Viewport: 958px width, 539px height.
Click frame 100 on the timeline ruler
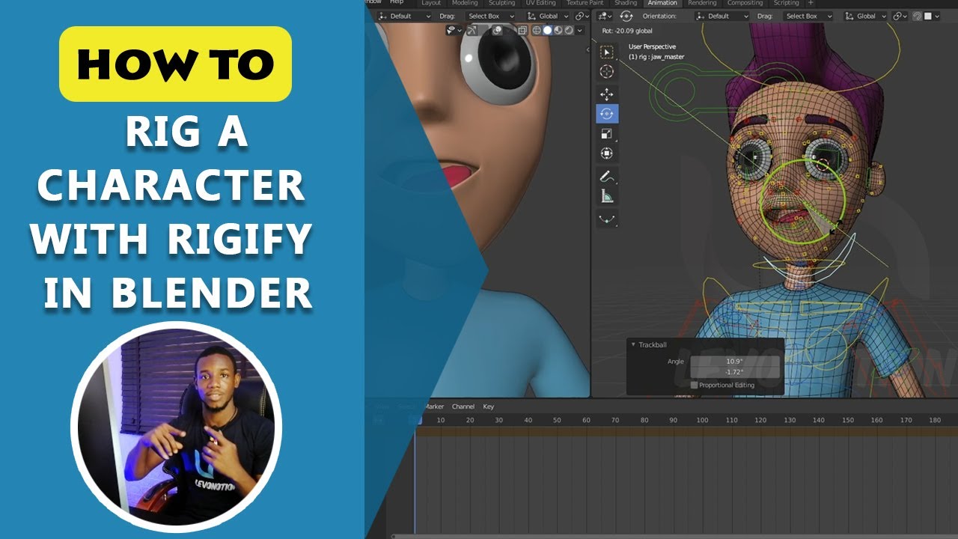pos(702,421)
